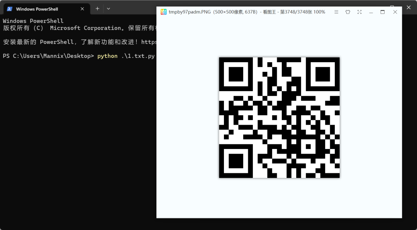The height and width of the screenshot is (230, 417).
Task: Click the python command text in terminal
Action: (107, 56)
